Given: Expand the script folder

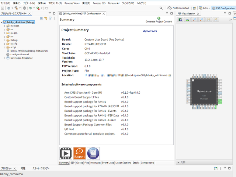Looking at the screenshot, I should click(x=5, y=48).
